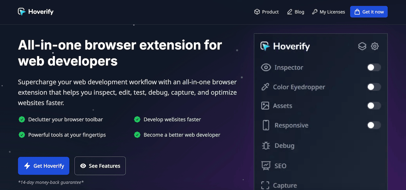The width and height of the screenshot is (406, 190).
Task: Click the Color Eyedropper icon
Action: tap(265, 87)
